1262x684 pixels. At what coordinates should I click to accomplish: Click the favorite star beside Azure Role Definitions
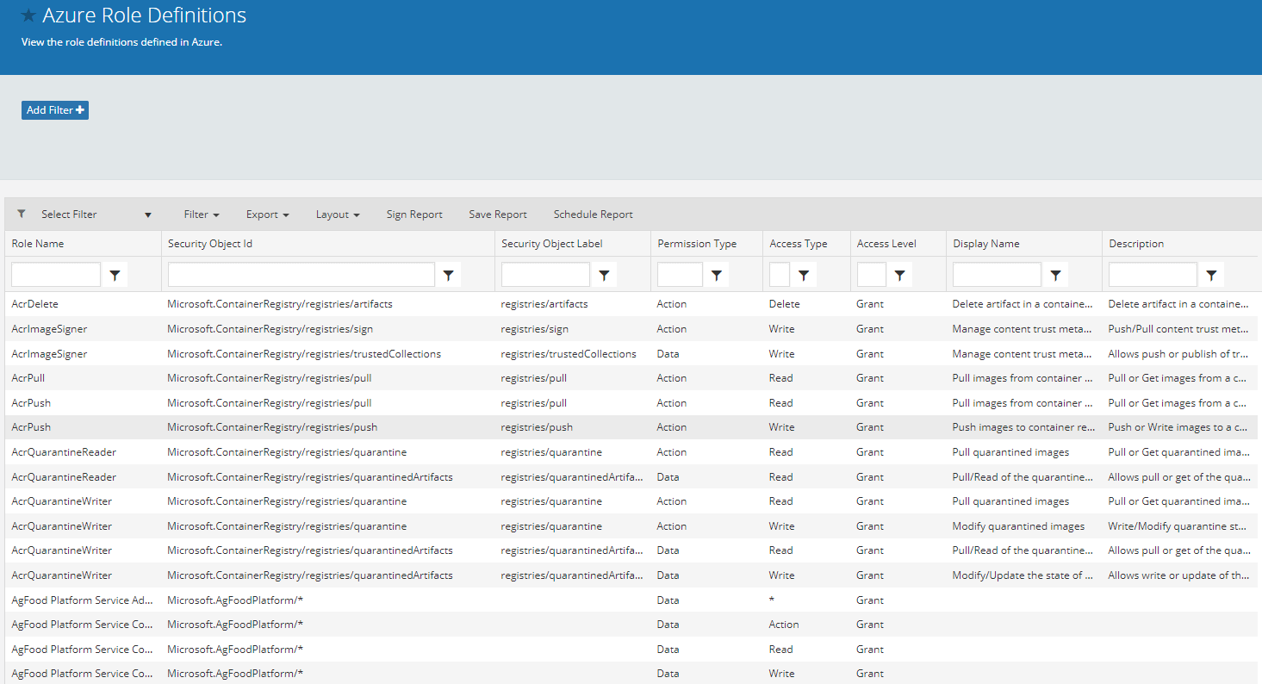point(28,16)
